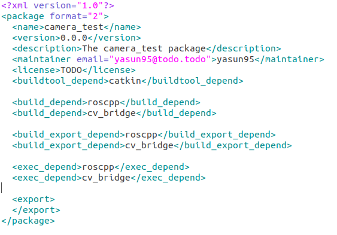The image size is (337, 235).
Task: Click the closing /buildtool_depend tag
Action: (x=192, y=81)
